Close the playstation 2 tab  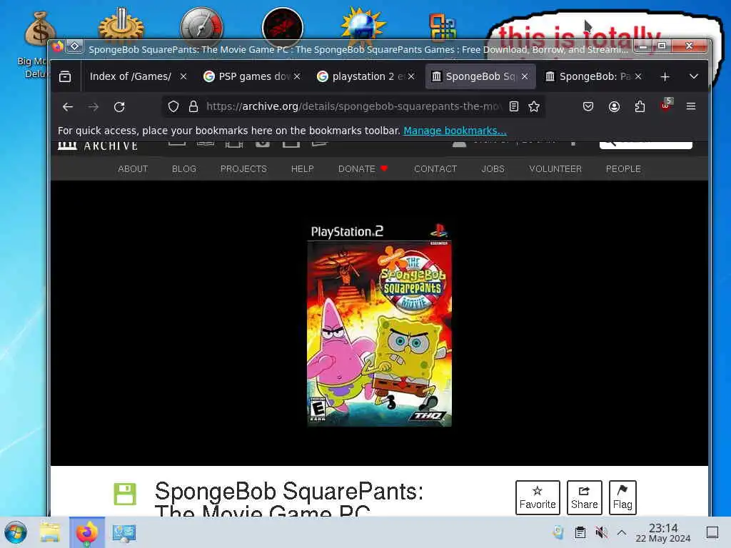click(x=411, y=76)
